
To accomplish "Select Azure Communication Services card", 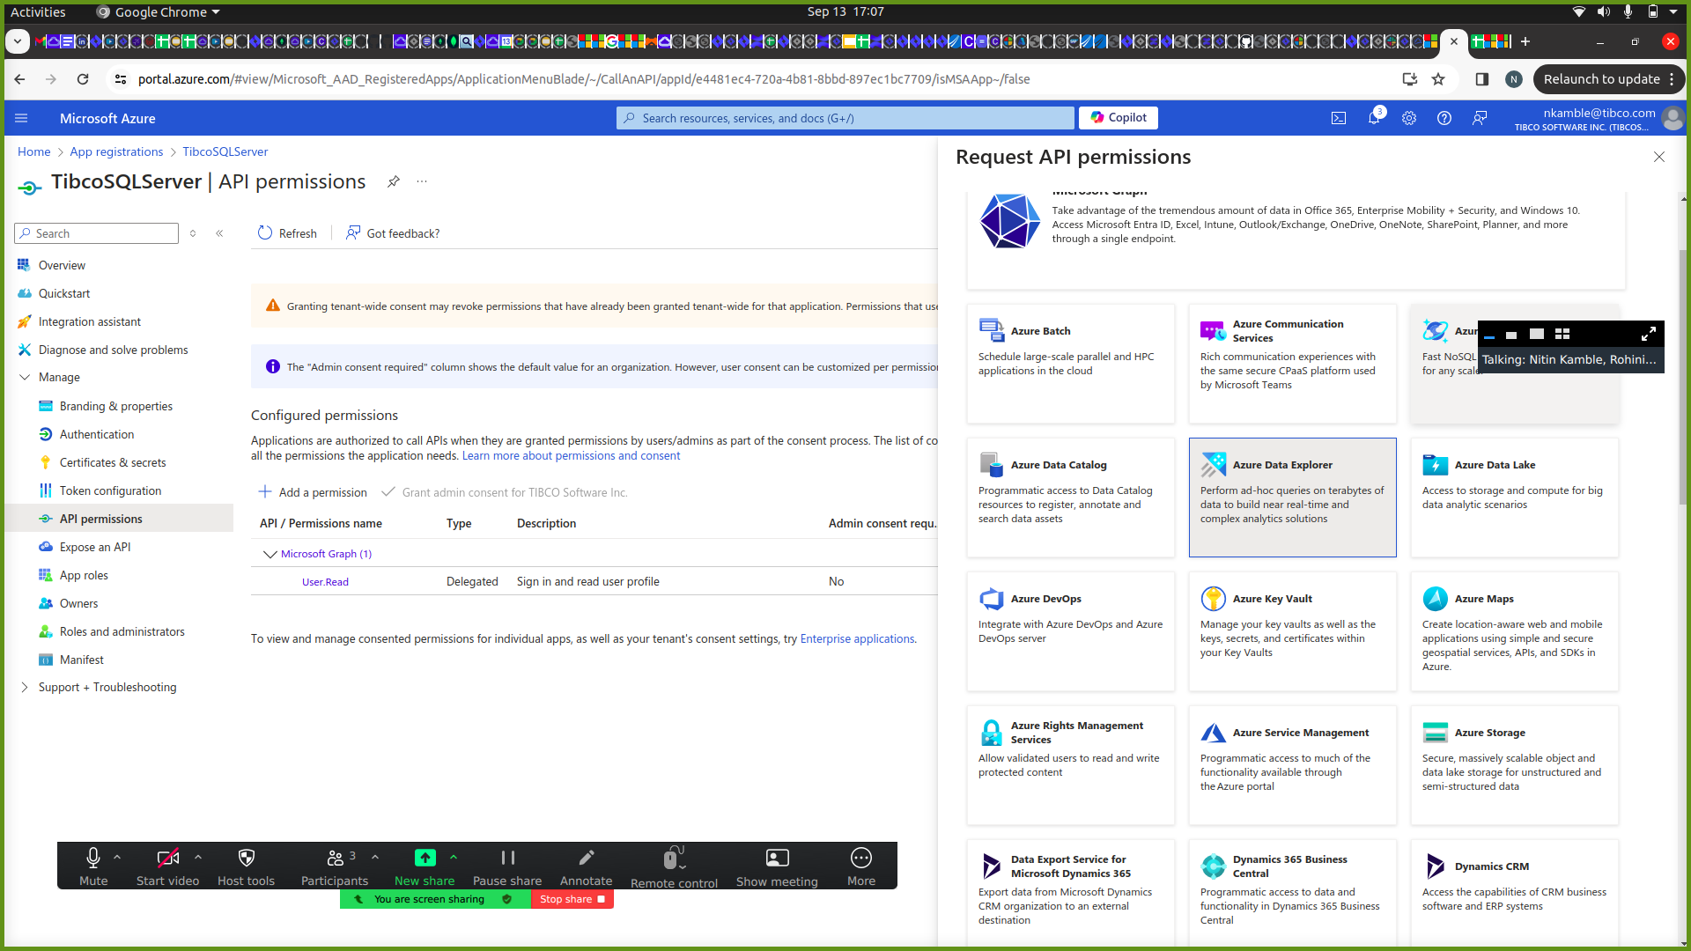I will click(x=1293, y=364).
